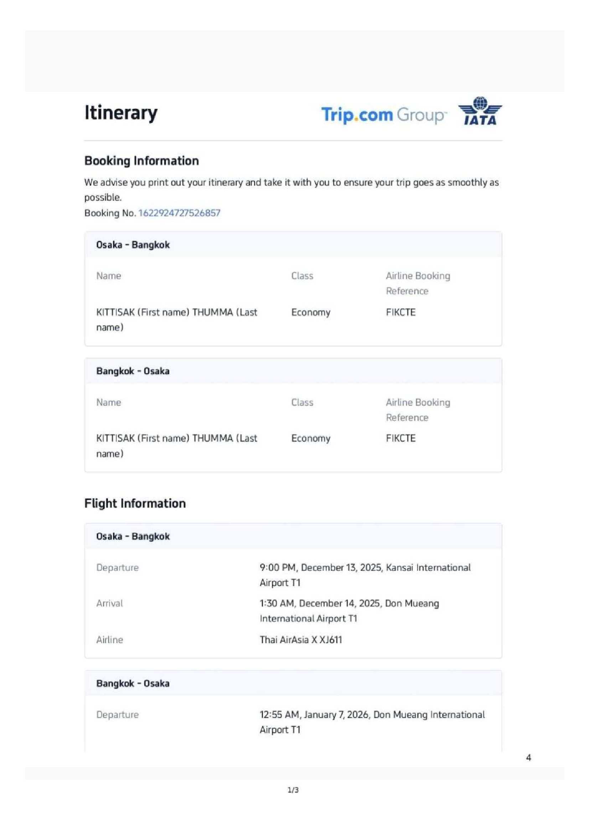Select the Booking Information heading

(141, 161)
